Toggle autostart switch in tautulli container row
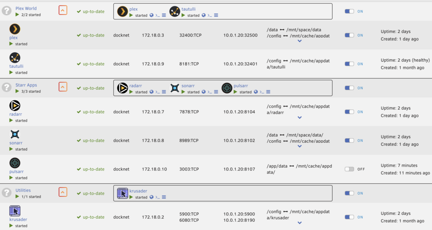 tap(349, 64)
